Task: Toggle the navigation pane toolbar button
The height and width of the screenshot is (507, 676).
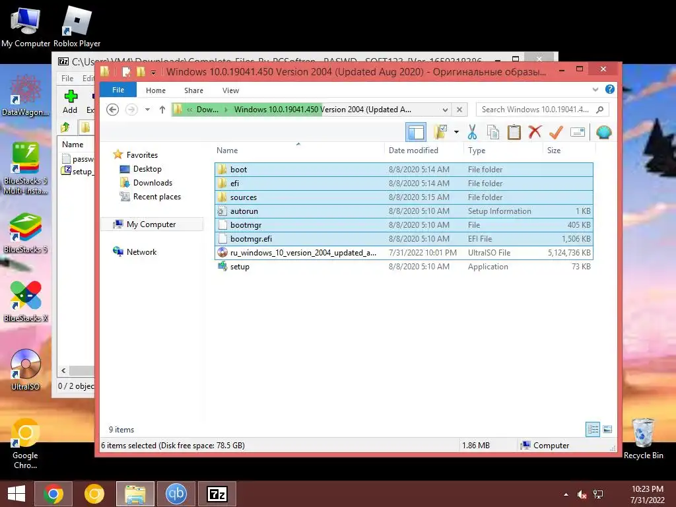Action: 416,132
